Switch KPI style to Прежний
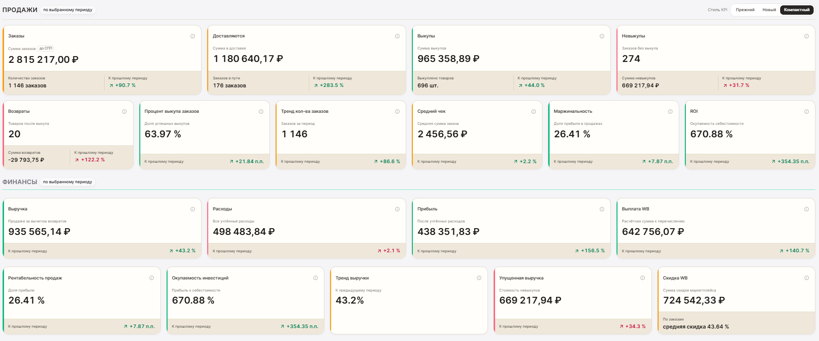The height and width of the screenshot is (341, 819). coord(745,10)
